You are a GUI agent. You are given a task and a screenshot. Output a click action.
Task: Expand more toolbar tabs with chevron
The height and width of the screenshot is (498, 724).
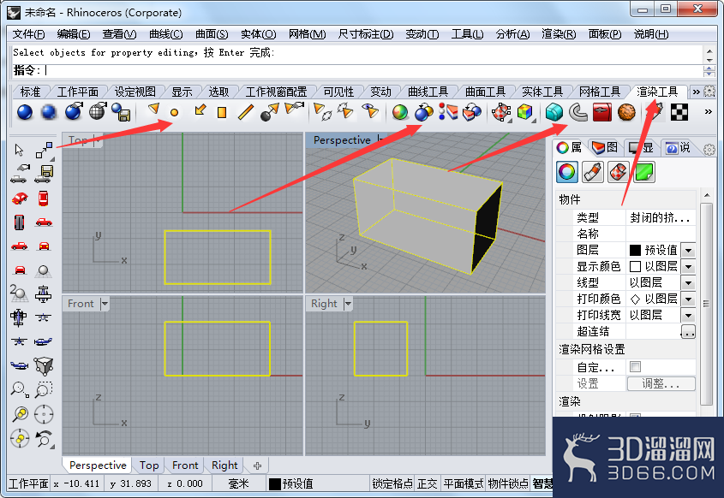[x=696, y=92]
